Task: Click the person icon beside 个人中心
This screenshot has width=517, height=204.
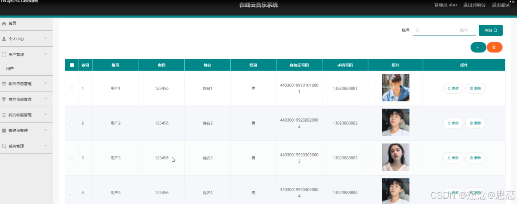Action: (x=4, y=39)
